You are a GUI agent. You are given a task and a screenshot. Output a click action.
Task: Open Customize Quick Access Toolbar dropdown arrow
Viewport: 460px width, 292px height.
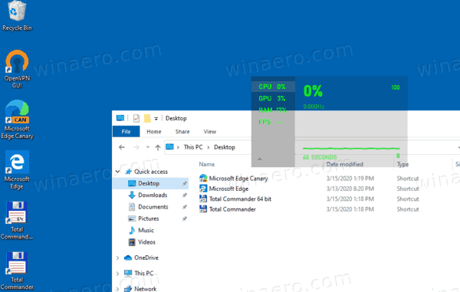pyautogui.click(x=156, y=119)
